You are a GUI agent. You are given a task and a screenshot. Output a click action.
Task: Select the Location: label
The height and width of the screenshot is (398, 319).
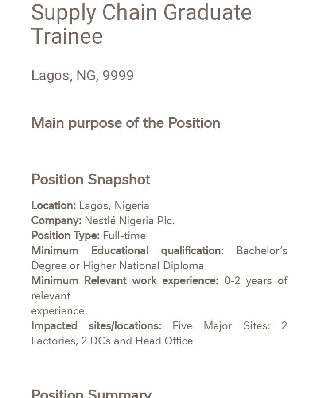pos(54,206)
